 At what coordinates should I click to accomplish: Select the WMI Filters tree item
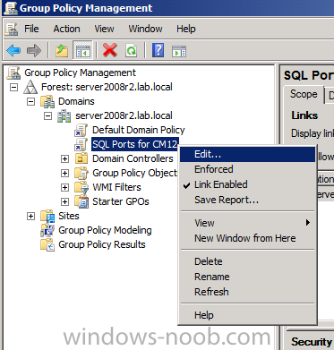click(116, 187)
